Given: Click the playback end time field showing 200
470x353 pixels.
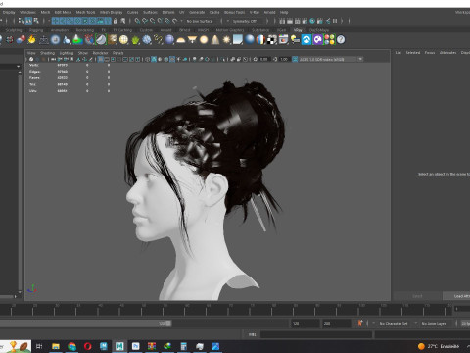Looking at the screenshot, I should click(x=336, y=323).
